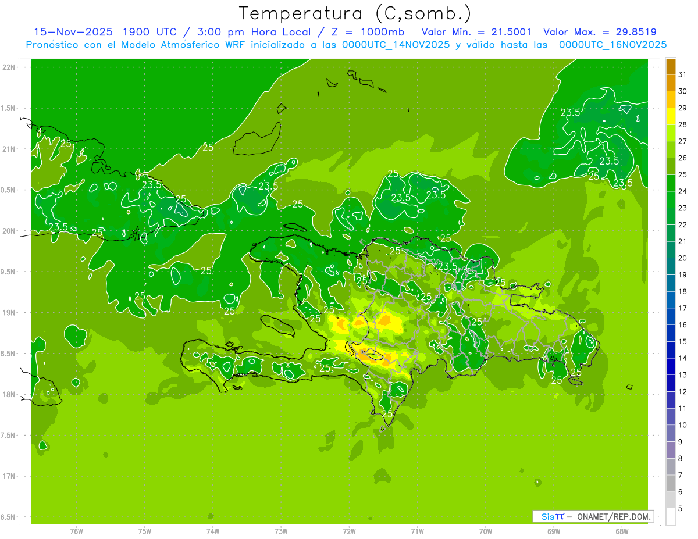Click the "0000UTC_16NOV2025" valid-until timestamp

tap(612, 45)
